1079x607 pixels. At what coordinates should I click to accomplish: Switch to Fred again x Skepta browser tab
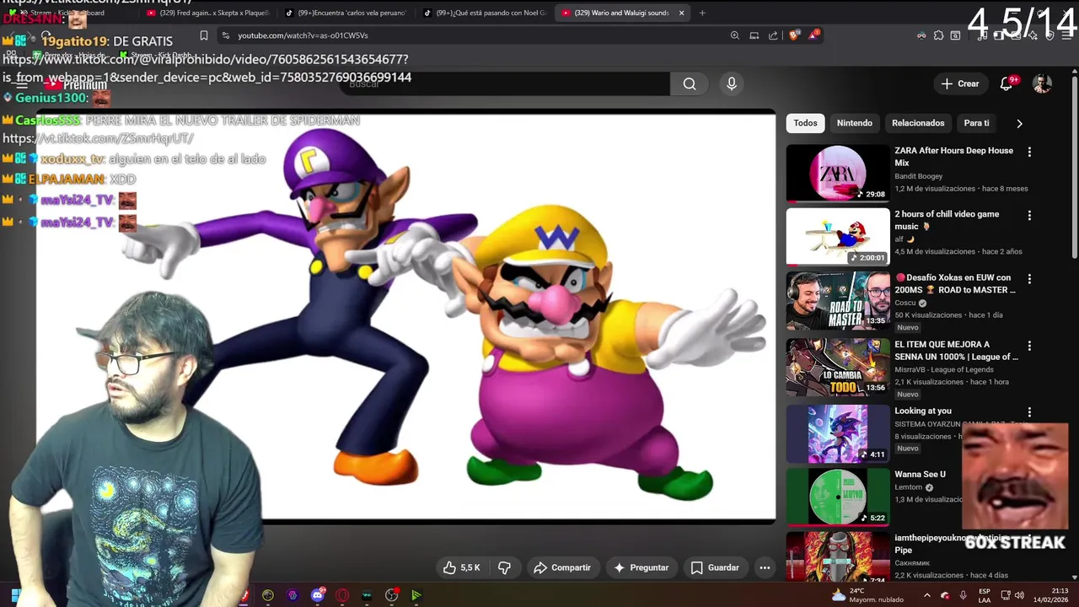[208, 13]
